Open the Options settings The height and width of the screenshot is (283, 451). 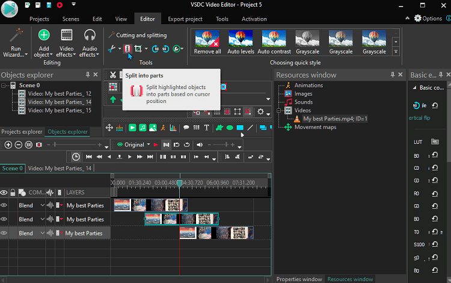(428, 19)
